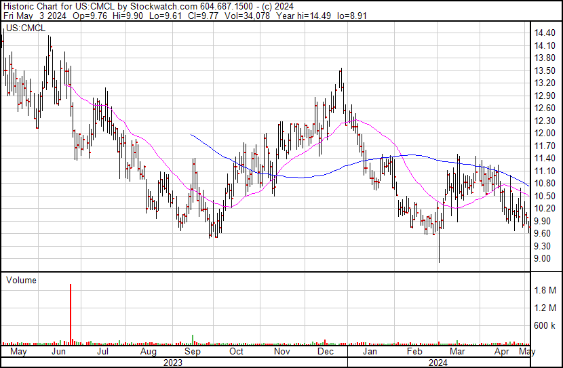563x368 pixels.
Task: Select the 13.80 price axis label
Action: 545,58
